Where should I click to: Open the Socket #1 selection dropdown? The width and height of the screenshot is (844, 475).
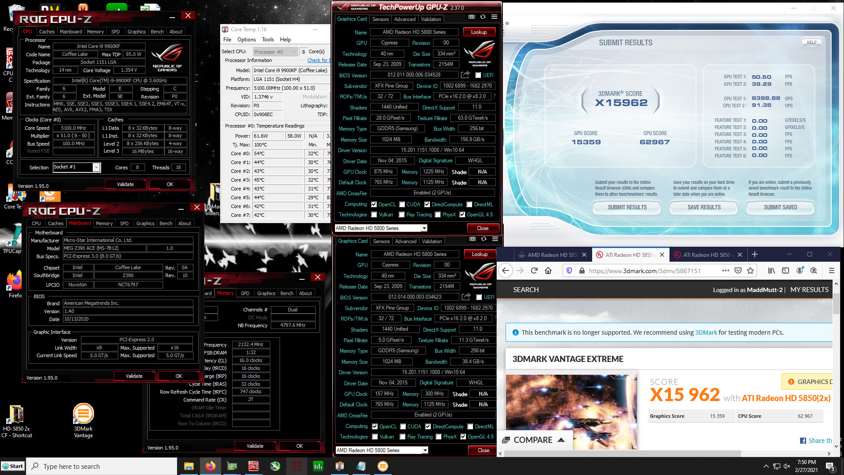click(x=96, y=167)
